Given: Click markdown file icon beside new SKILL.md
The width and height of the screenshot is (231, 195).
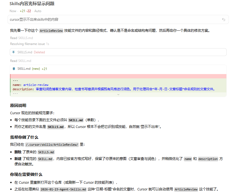Looking at the screenshot, I should pyautogui.click(x=14, y=69).
